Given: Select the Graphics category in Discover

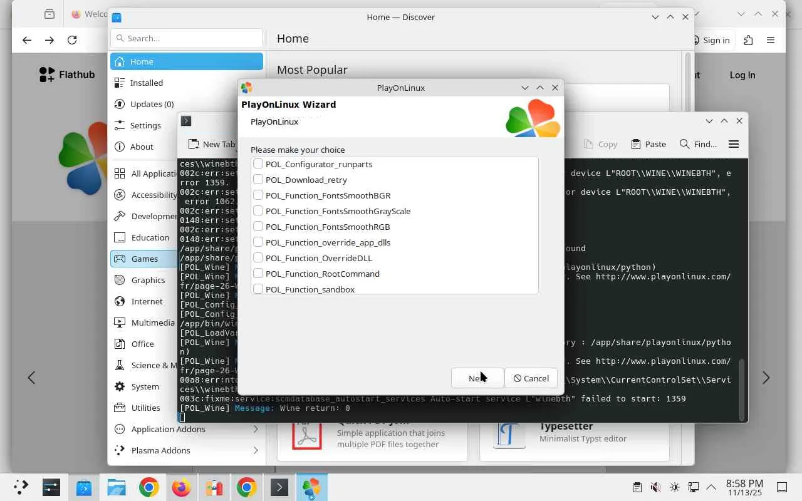Looking at the screenshot, I should point(144,280).
